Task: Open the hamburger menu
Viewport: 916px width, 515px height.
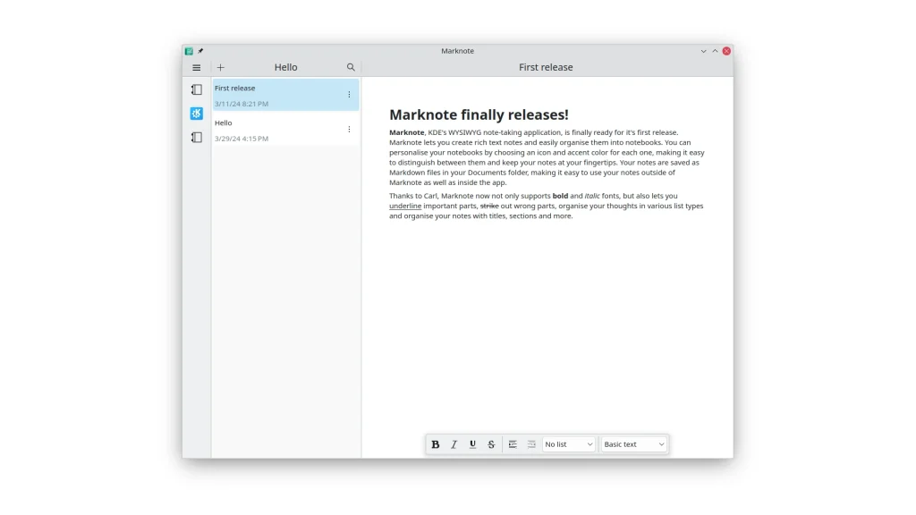Action: pyautogui.click(x=197, y=67)
